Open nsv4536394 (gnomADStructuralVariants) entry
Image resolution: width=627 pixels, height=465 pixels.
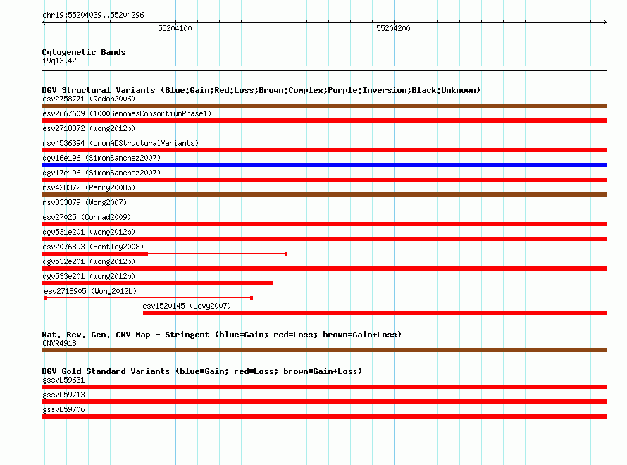(x=120, y=143)
